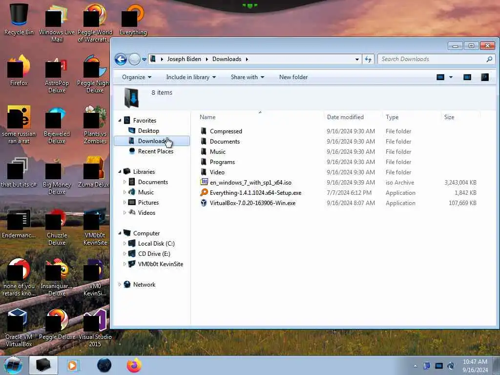The image size is (500, 375).
Task: Select the Documents library in sidebar
Action: click(152, 182)
